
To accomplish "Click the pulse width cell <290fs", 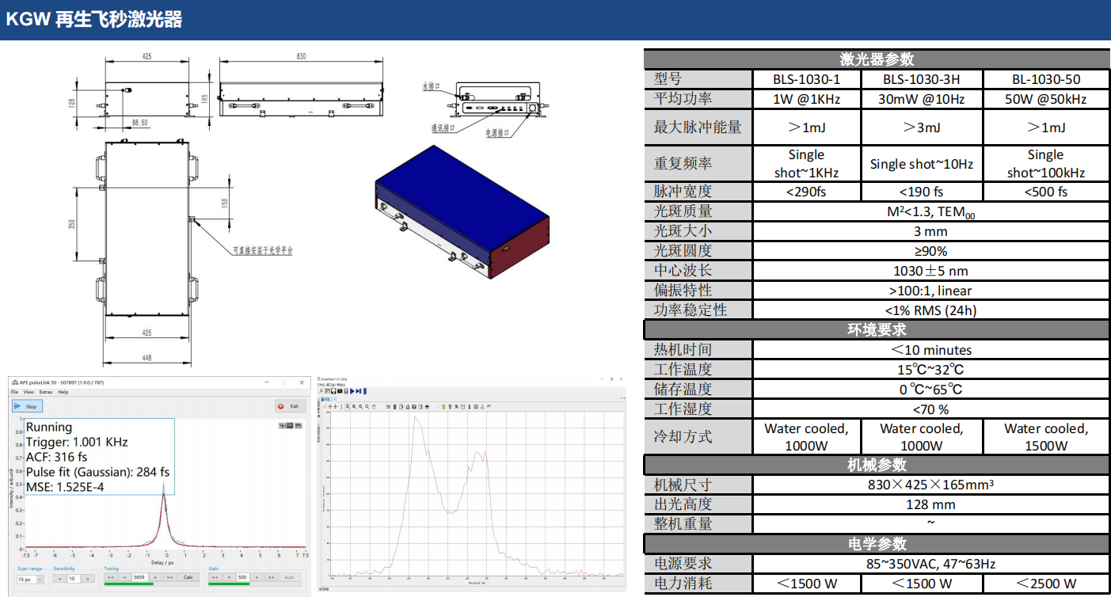I will click(x=806, y=192).
